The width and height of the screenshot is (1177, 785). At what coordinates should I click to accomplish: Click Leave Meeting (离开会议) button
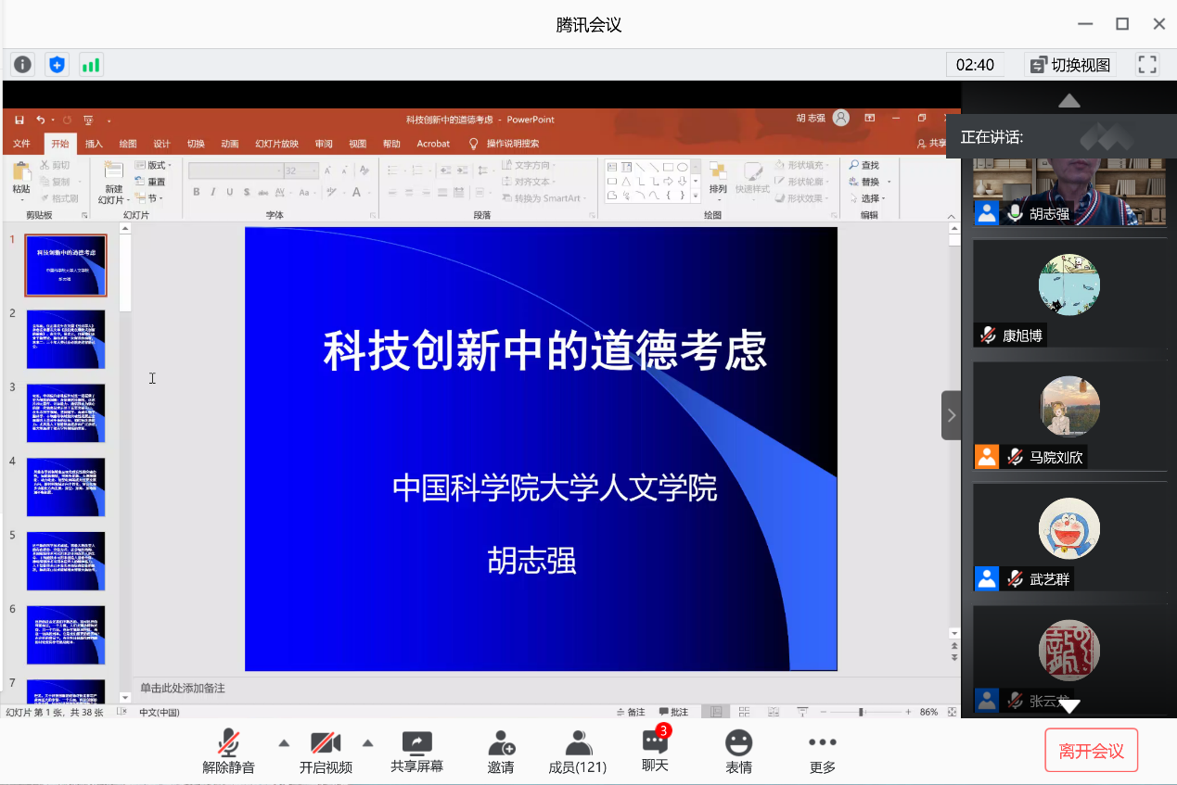click(x=1091, y=750)
